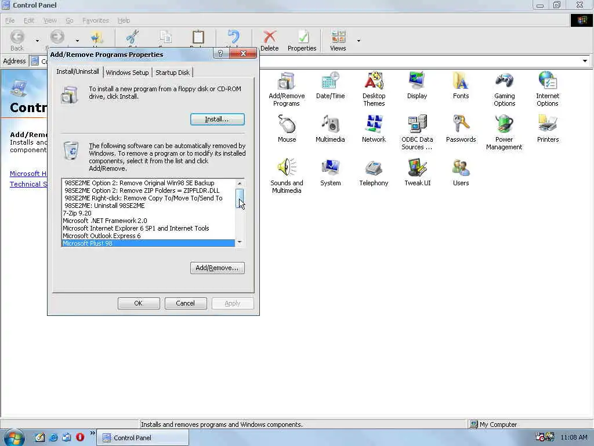The width and height of the screenshot is (594, 446).
Task: Expand the Views dropdown arrow
Action: 358,41
